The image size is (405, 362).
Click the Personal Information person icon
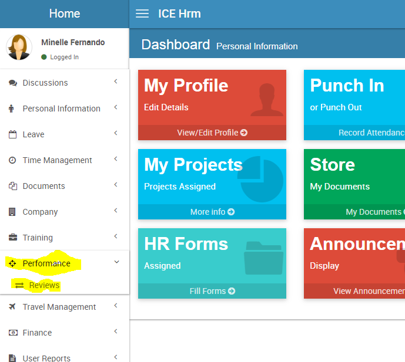11,109
